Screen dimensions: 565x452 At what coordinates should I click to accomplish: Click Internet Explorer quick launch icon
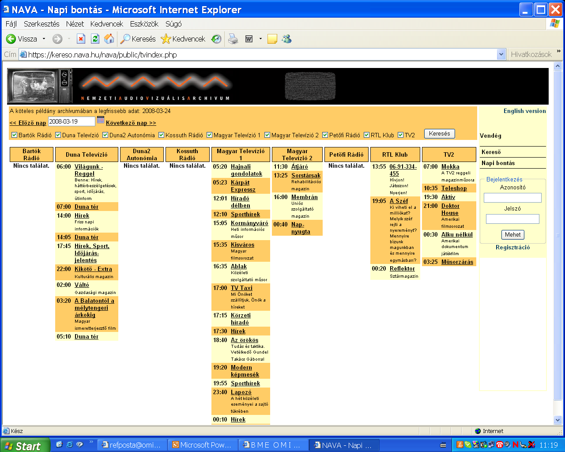coord(70,444)
